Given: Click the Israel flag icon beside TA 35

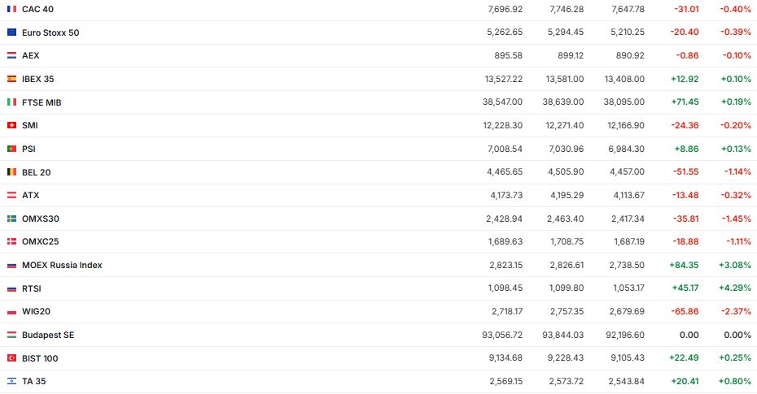Looking at the screenshot, I should 11,381.
